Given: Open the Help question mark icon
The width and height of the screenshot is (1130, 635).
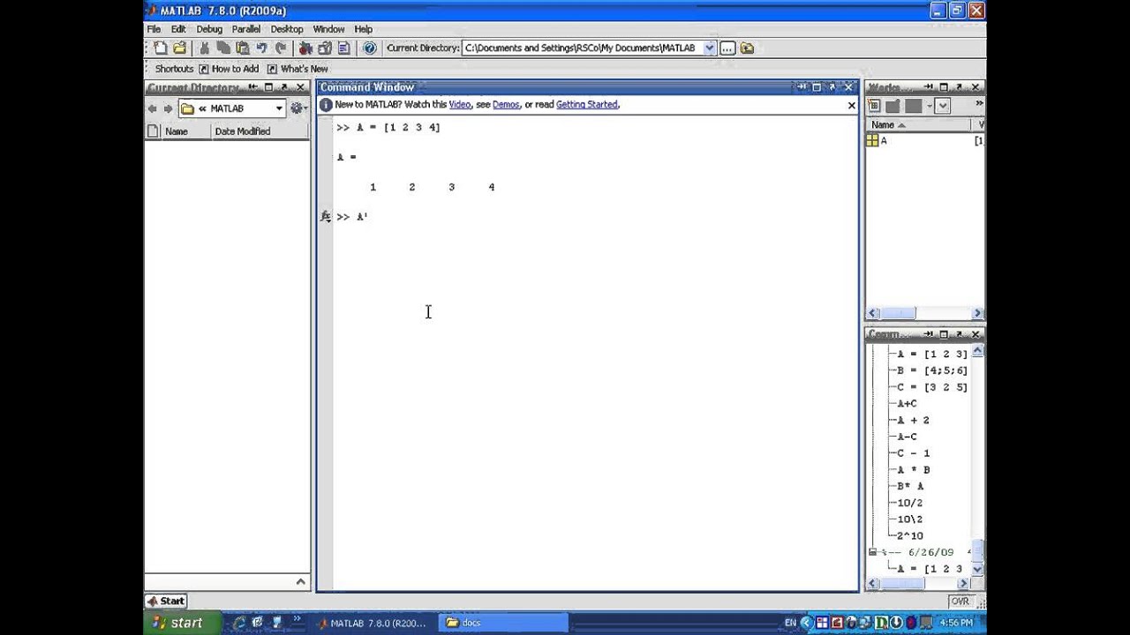Looking at the screenshot, I should tap(370, 49).
